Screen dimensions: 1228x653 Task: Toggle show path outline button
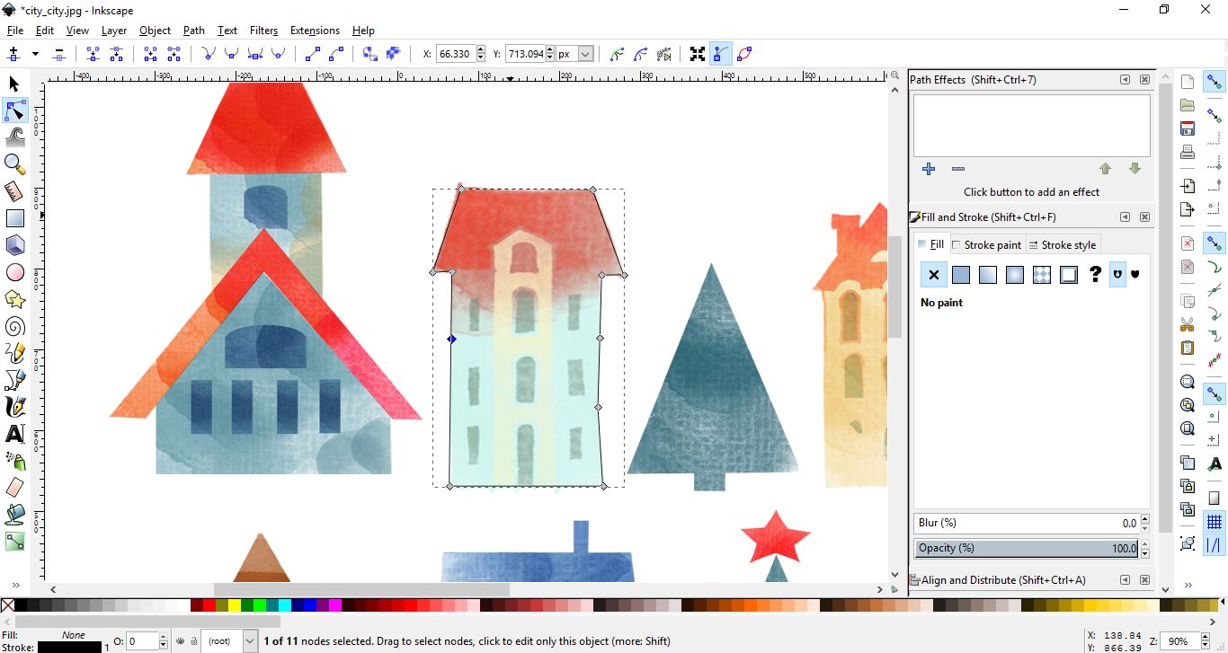pyautogui.click(x=744, y=54)
